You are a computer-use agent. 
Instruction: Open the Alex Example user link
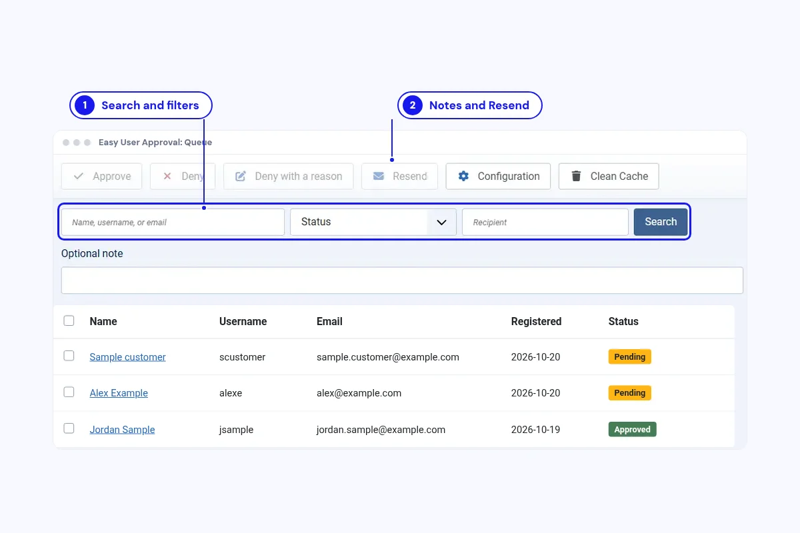(x=119, y=393)
